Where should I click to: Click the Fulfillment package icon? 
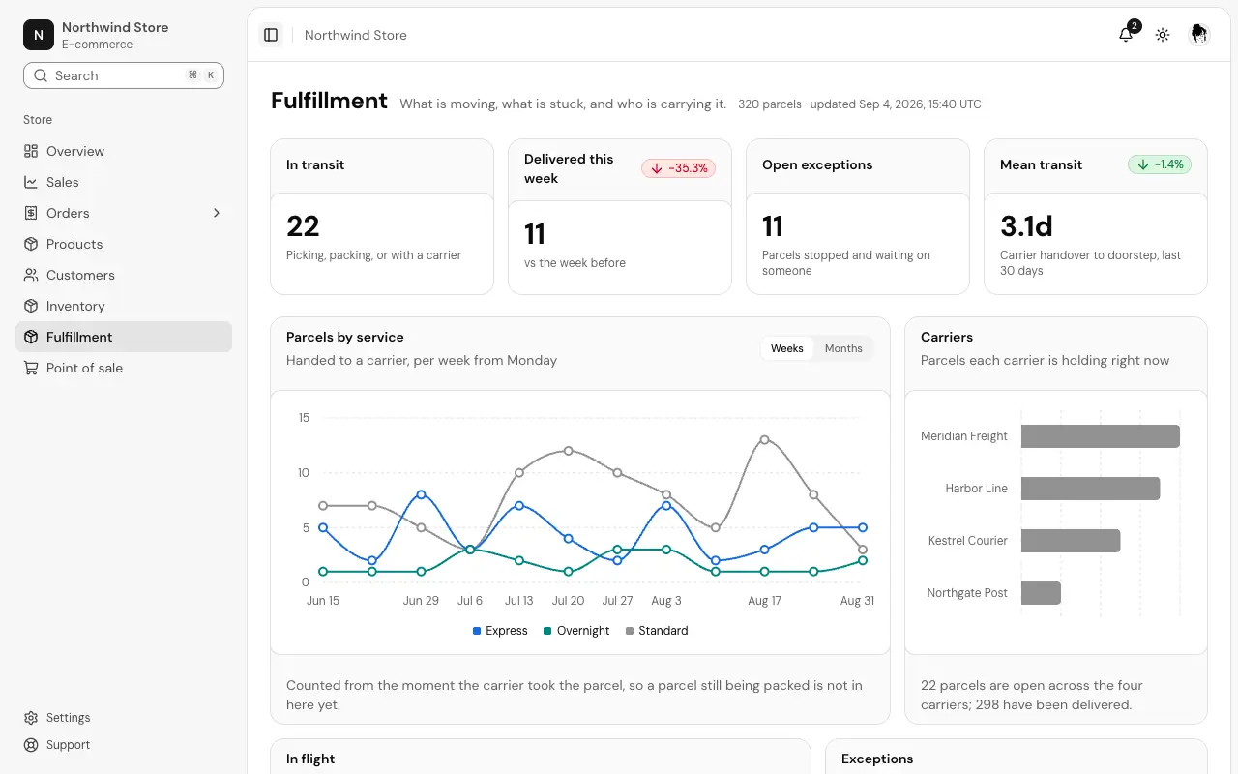(31, 337)
